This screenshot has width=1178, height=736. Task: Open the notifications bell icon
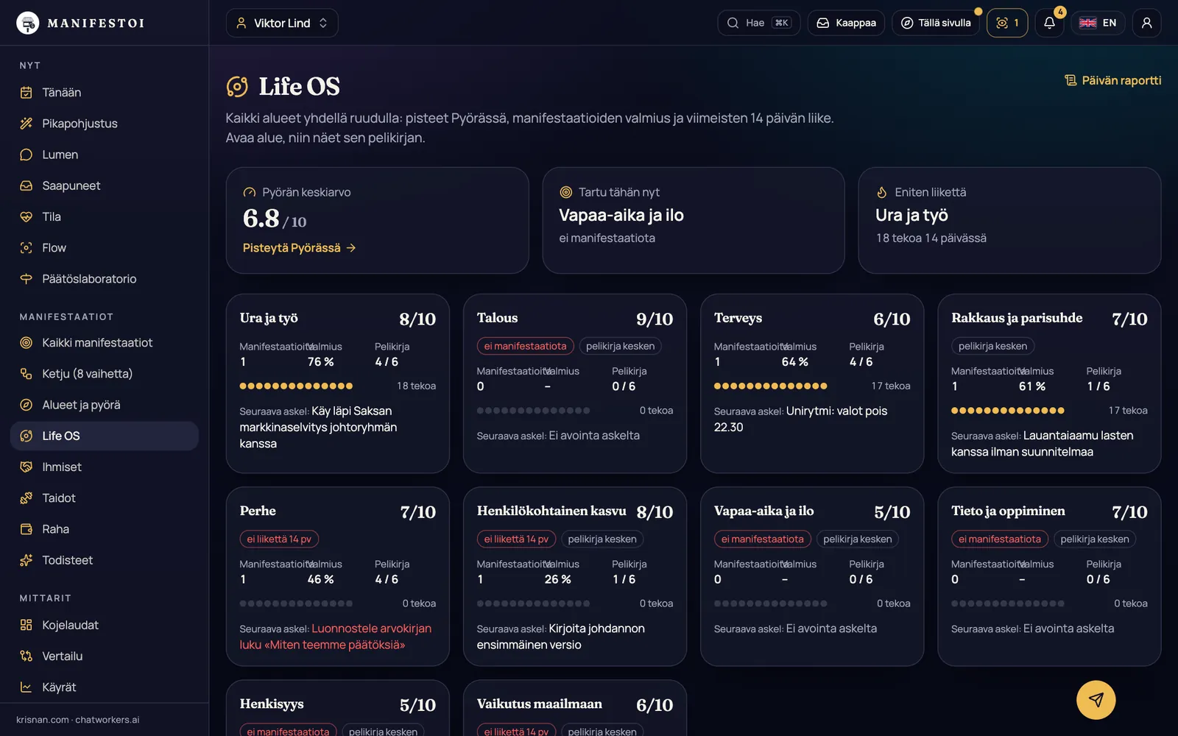point(1049,23)
